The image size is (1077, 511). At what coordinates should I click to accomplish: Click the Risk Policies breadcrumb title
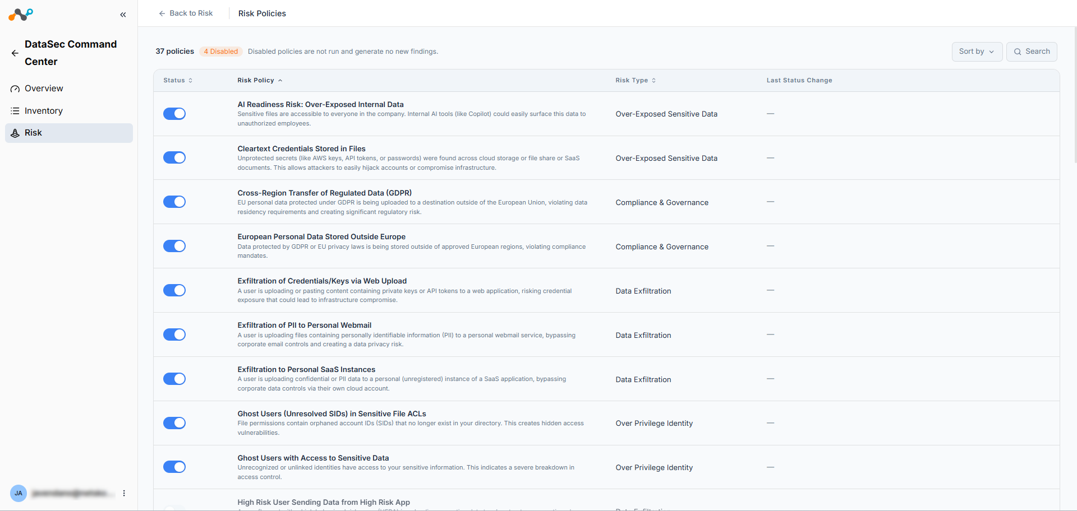click(x=262, y=13)
